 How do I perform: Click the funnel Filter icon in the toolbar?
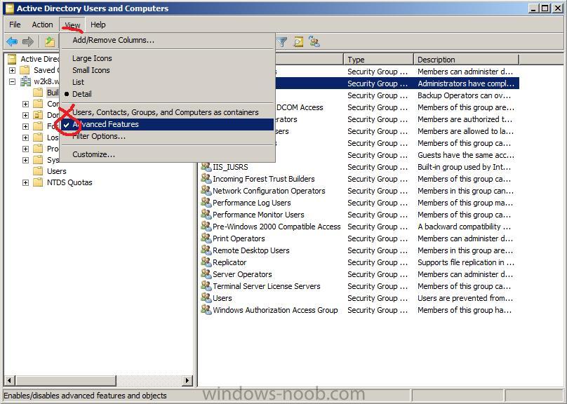point(281,42)
